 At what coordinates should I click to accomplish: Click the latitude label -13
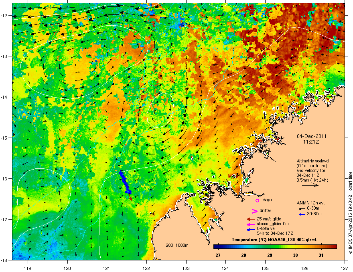click(x=4, y=56)
